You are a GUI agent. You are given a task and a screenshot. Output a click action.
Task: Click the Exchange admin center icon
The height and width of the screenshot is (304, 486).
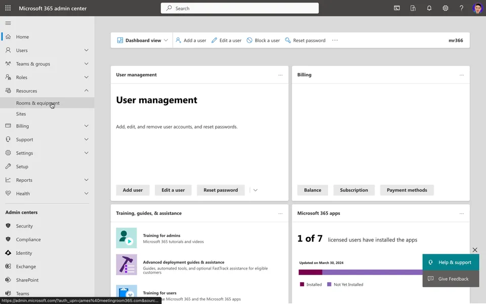click(8, 266)
